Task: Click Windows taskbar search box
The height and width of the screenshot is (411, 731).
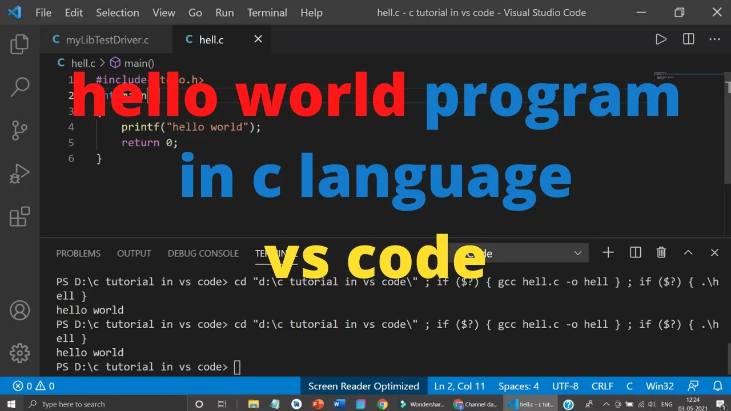Action: point(106,404)
